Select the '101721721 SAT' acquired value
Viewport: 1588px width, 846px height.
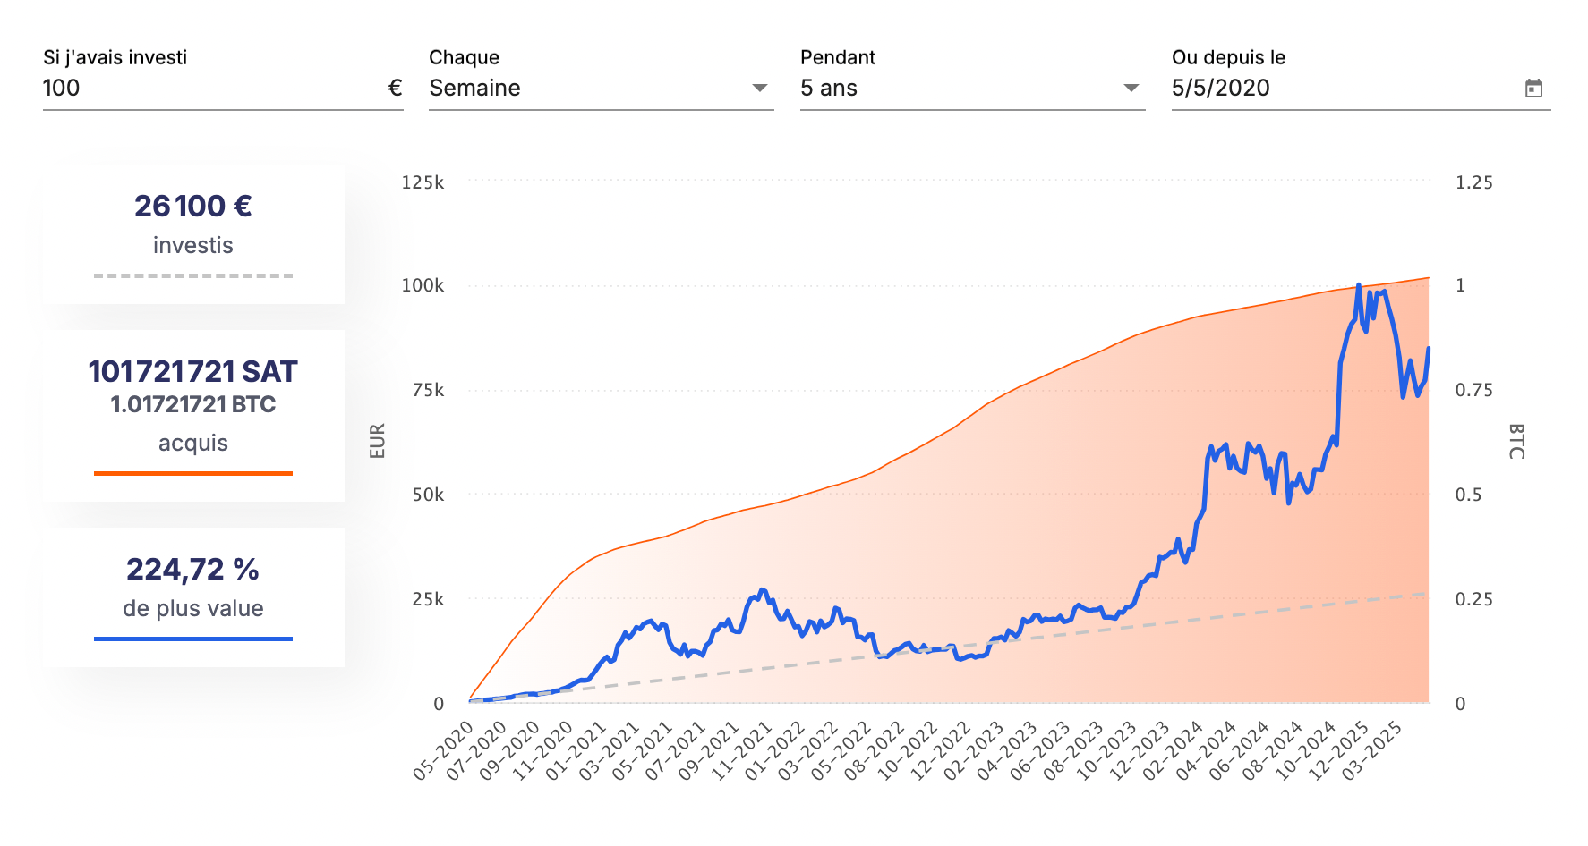[x=192, y=371]
